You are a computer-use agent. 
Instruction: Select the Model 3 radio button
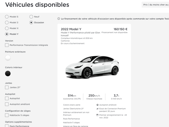pos(7,22)
